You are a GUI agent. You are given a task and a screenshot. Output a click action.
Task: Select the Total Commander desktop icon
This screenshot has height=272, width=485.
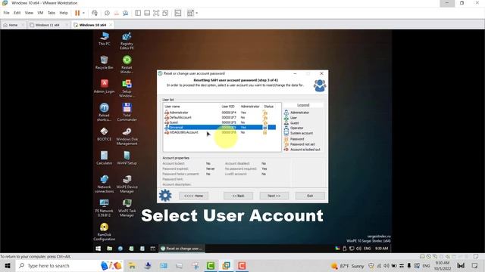(127, 113)
